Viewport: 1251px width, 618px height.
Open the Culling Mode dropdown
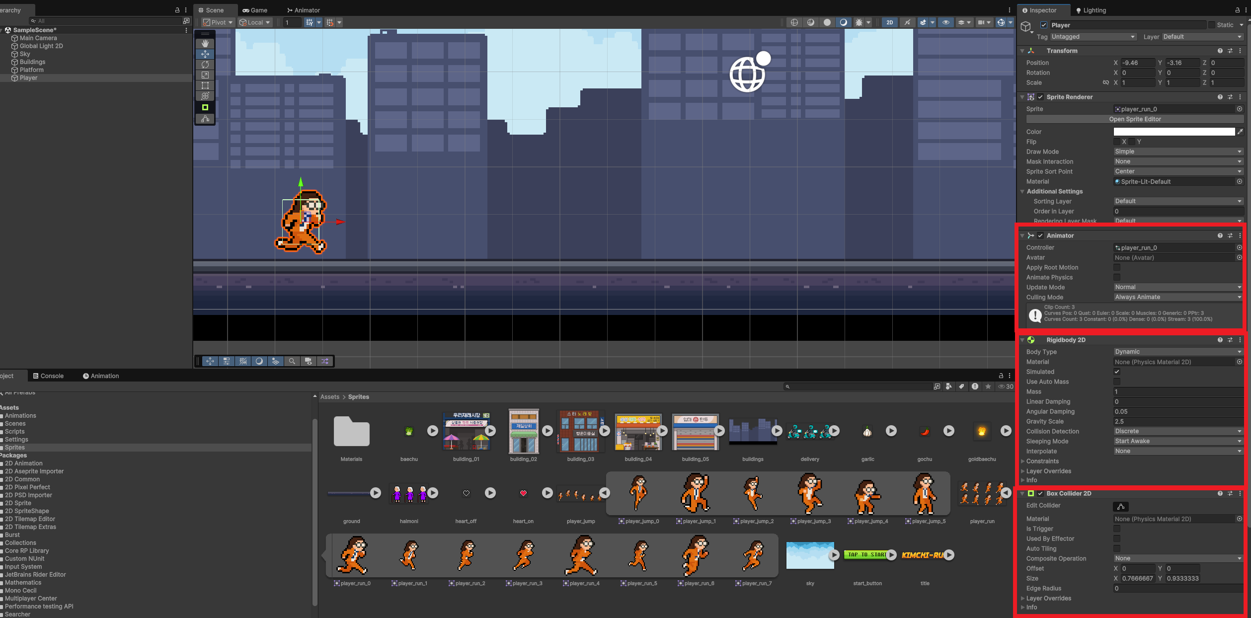click(1177, 297)
